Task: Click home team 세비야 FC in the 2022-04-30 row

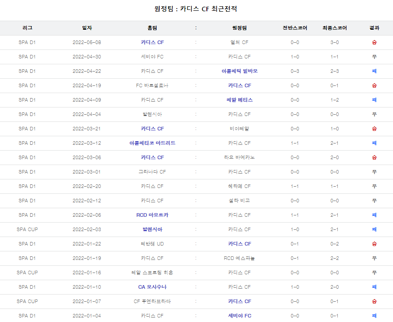Action: (152, 57)
